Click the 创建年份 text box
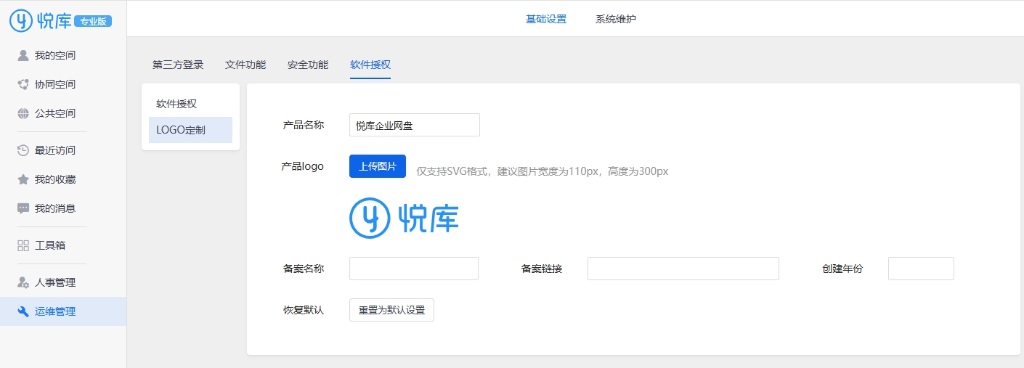The height and width of the screenshot is (368, 1024). [920, 269]
